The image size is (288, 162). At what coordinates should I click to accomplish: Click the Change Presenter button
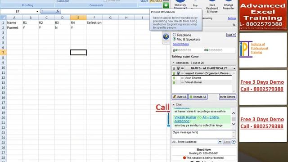229,5
